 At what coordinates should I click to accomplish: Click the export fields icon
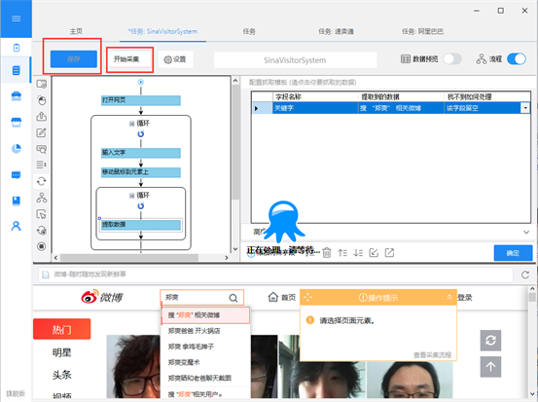tap(389, 253)
